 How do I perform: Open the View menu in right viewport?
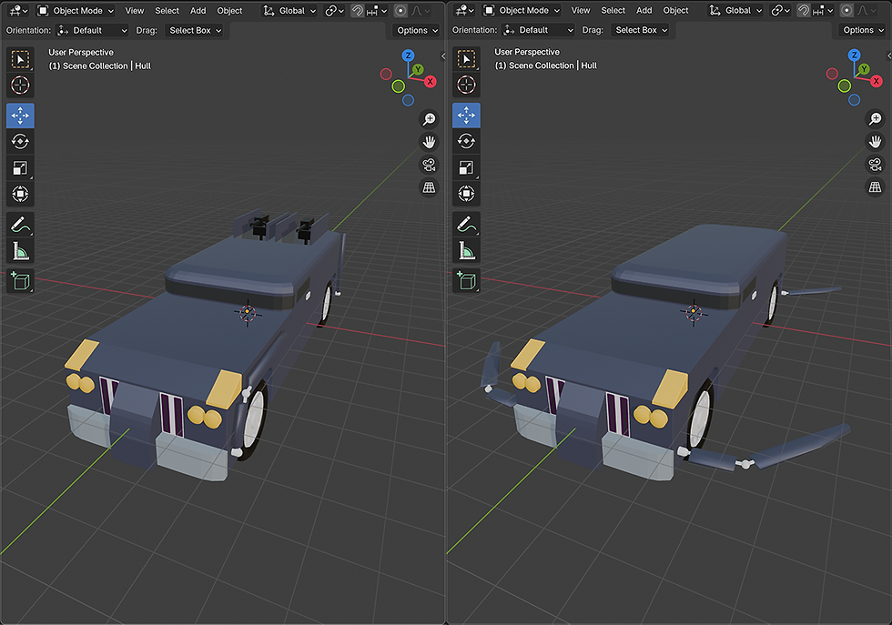581,11
